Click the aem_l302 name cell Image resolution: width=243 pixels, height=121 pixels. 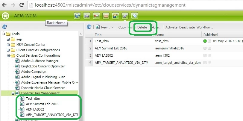pyautogui.click(x=162, y=55)
